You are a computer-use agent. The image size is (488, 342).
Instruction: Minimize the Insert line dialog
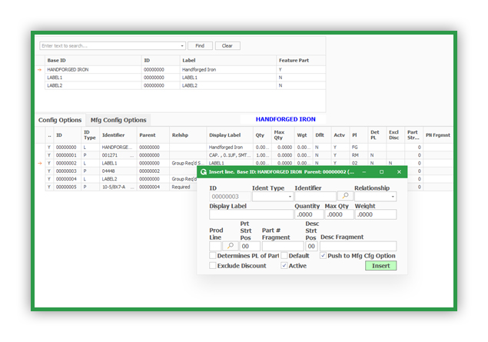tap(364, 172)
